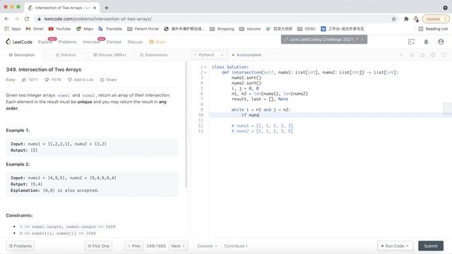This screenshot has width=452, height=254.
Task: Open the OOSC bookmark folder
Action: coord(307,29)
